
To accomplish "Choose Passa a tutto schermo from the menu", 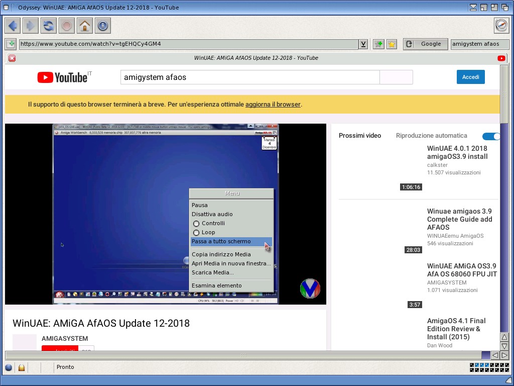I will point(221,242).
